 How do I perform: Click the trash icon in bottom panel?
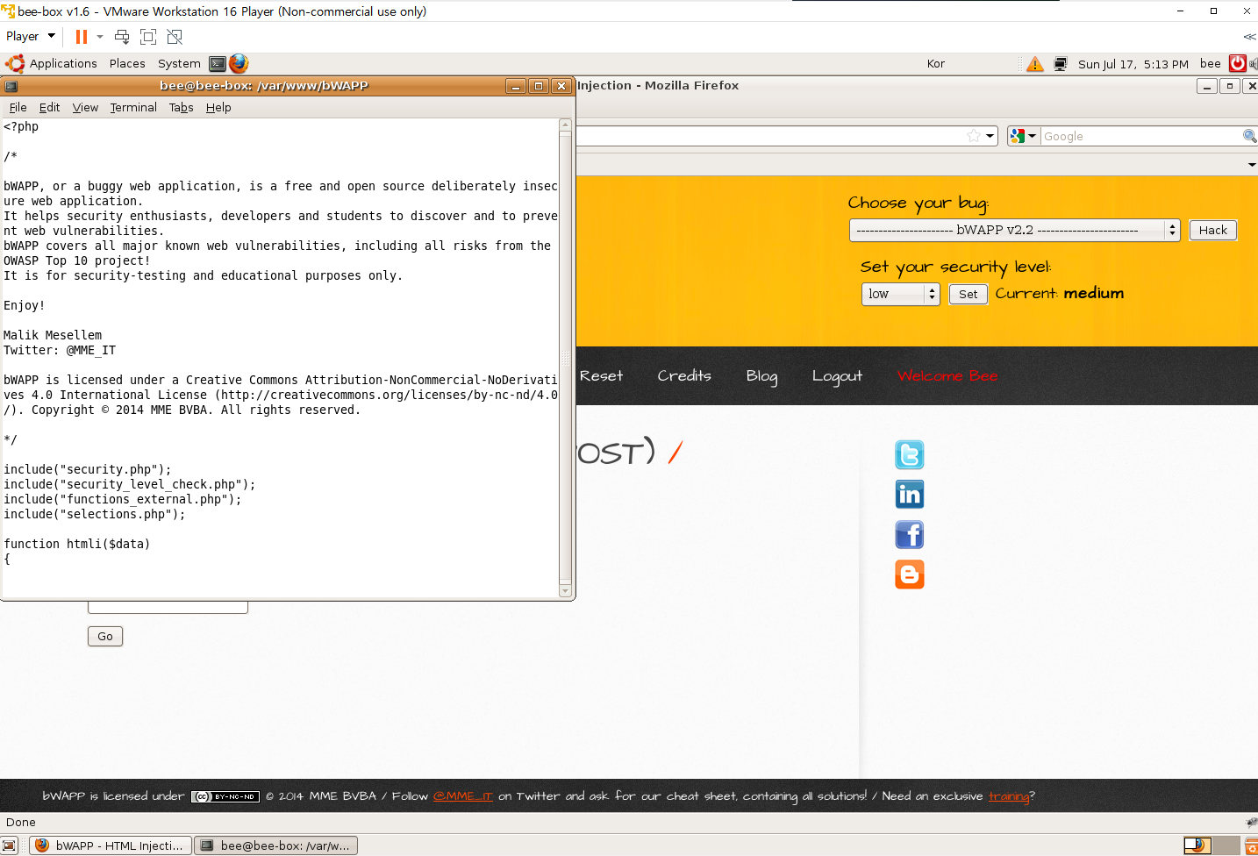(x=1251, y=845)
